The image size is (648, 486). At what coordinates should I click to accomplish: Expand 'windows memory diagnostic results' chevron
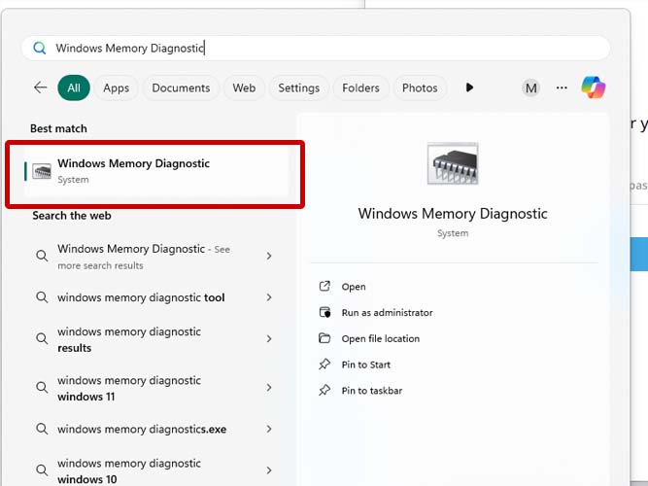point(269,339)
